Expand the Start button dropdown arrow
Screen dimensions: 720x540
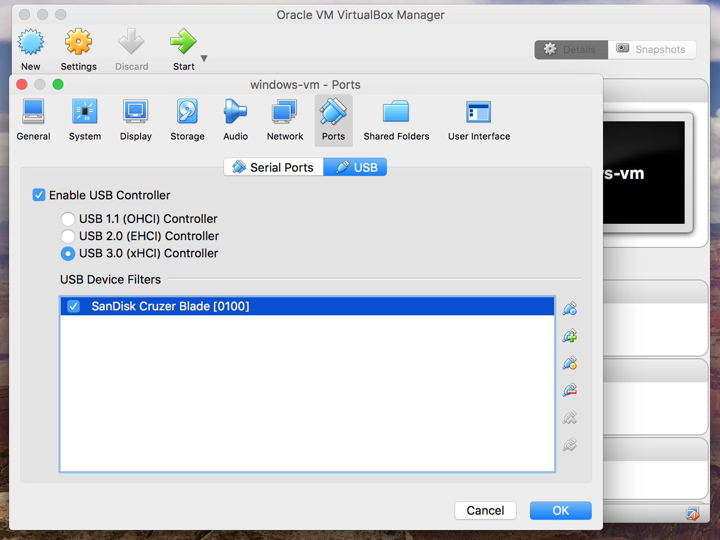(204, 58)
